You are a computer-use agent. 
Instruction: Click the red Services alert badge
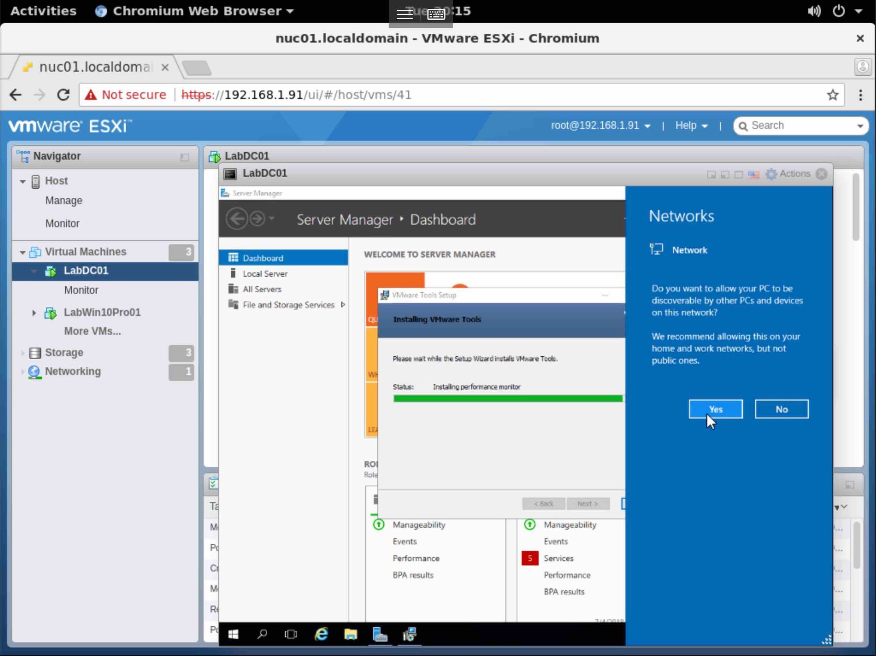point(530,558)
